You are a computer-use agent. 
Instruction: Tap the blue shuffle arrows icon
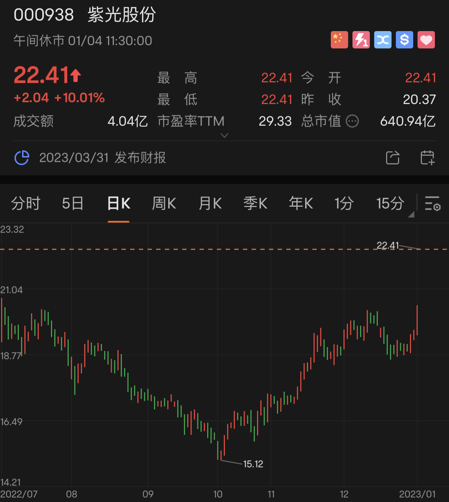pyautogui.click(x=382, y=40)
